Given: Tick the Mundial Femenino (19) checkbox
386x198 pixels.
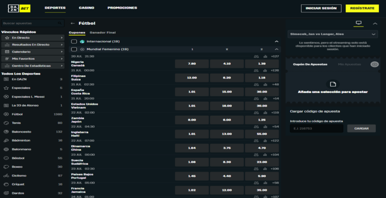Looking at the screenshot, I should click(74, 49).
